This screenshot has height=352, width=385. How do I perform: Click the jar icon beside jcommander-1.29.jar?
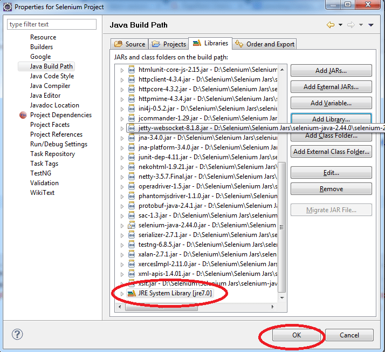(x=132, y=118)
